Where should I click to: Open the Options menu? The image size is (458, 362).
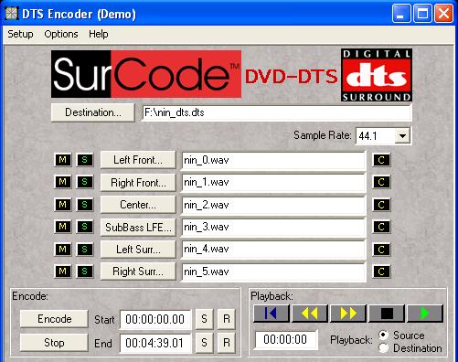click(x=61, y=34)
